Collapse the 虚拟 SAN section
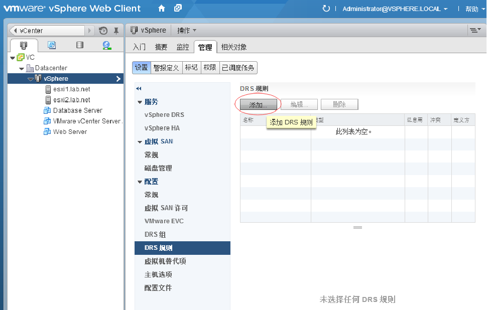487x310 pixels. pos(140,142)
